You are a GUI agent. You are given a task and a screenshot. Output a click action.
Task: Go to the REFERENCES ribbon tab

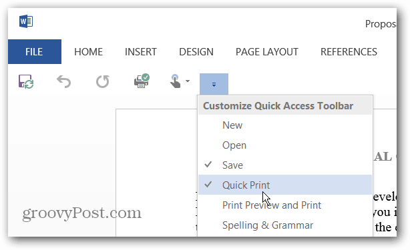[x=349, y=52]
